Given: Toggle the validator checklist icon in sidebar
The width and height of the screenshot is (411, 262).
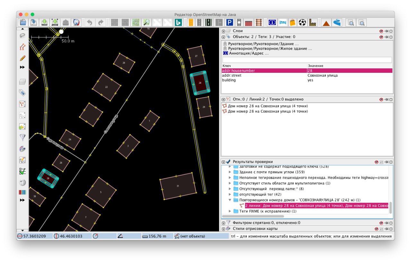Looking at the screenshot, I should [x=22, y=171].
